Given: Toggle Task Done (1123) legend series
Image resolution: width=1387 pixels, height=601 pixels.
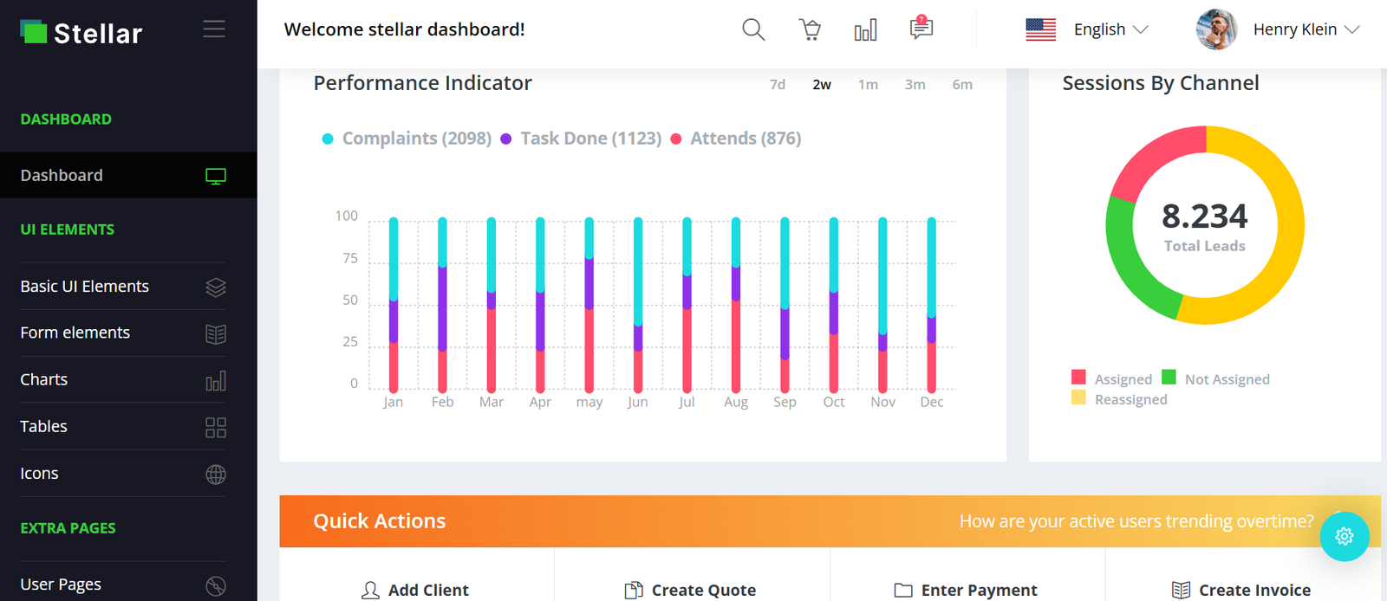Looking at the screenshot, I should [x=581, y=139].
